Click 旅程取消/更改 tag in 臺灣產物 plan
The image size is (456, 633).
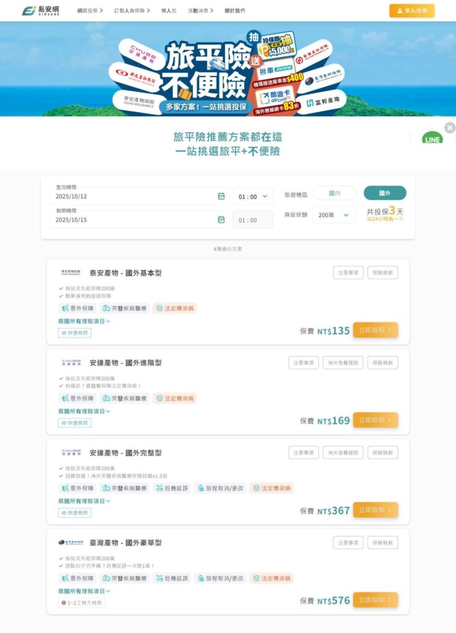221,579
